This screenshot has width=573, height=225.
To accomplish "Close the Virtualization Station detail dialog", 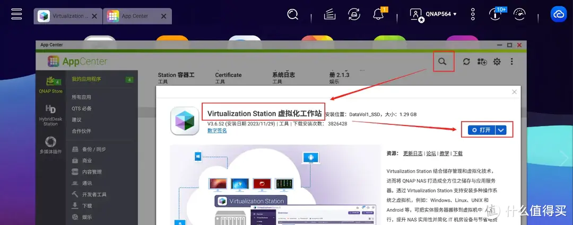I will (514, 92).
